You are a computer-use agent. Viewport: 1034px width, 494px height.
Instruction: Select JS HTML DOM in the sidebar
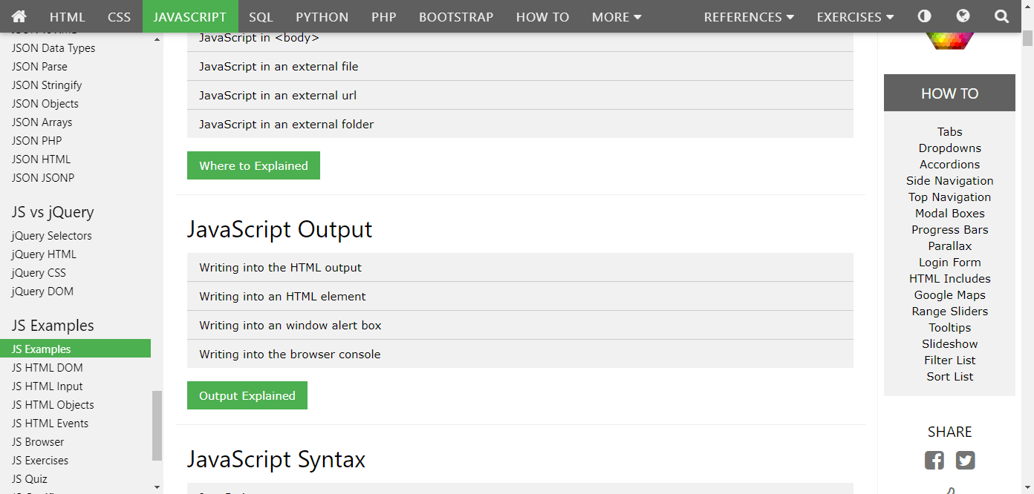click(48, 367)
